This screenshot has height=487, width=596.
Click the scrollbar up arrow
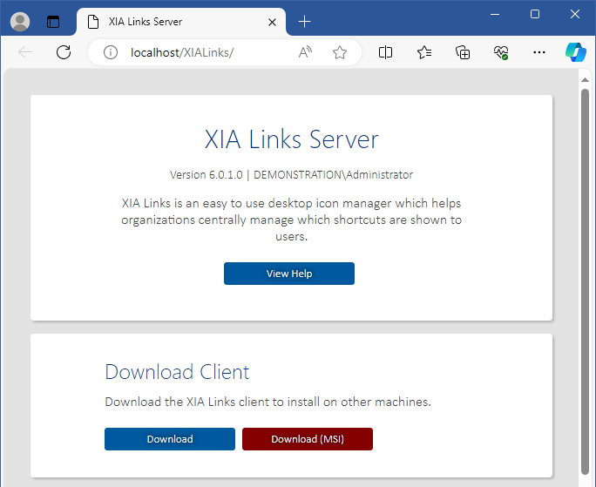[585, 79]
